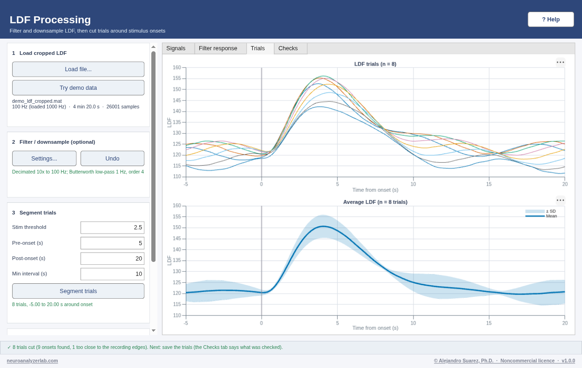This screenshot has height=368, width=582.
Task: Open the LDF trials plot options menu
Action: 560,62
